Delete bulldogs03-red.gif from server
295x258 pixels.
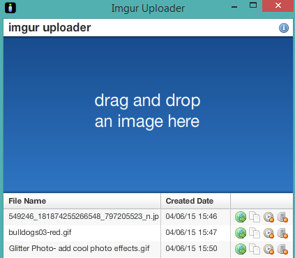283,233
